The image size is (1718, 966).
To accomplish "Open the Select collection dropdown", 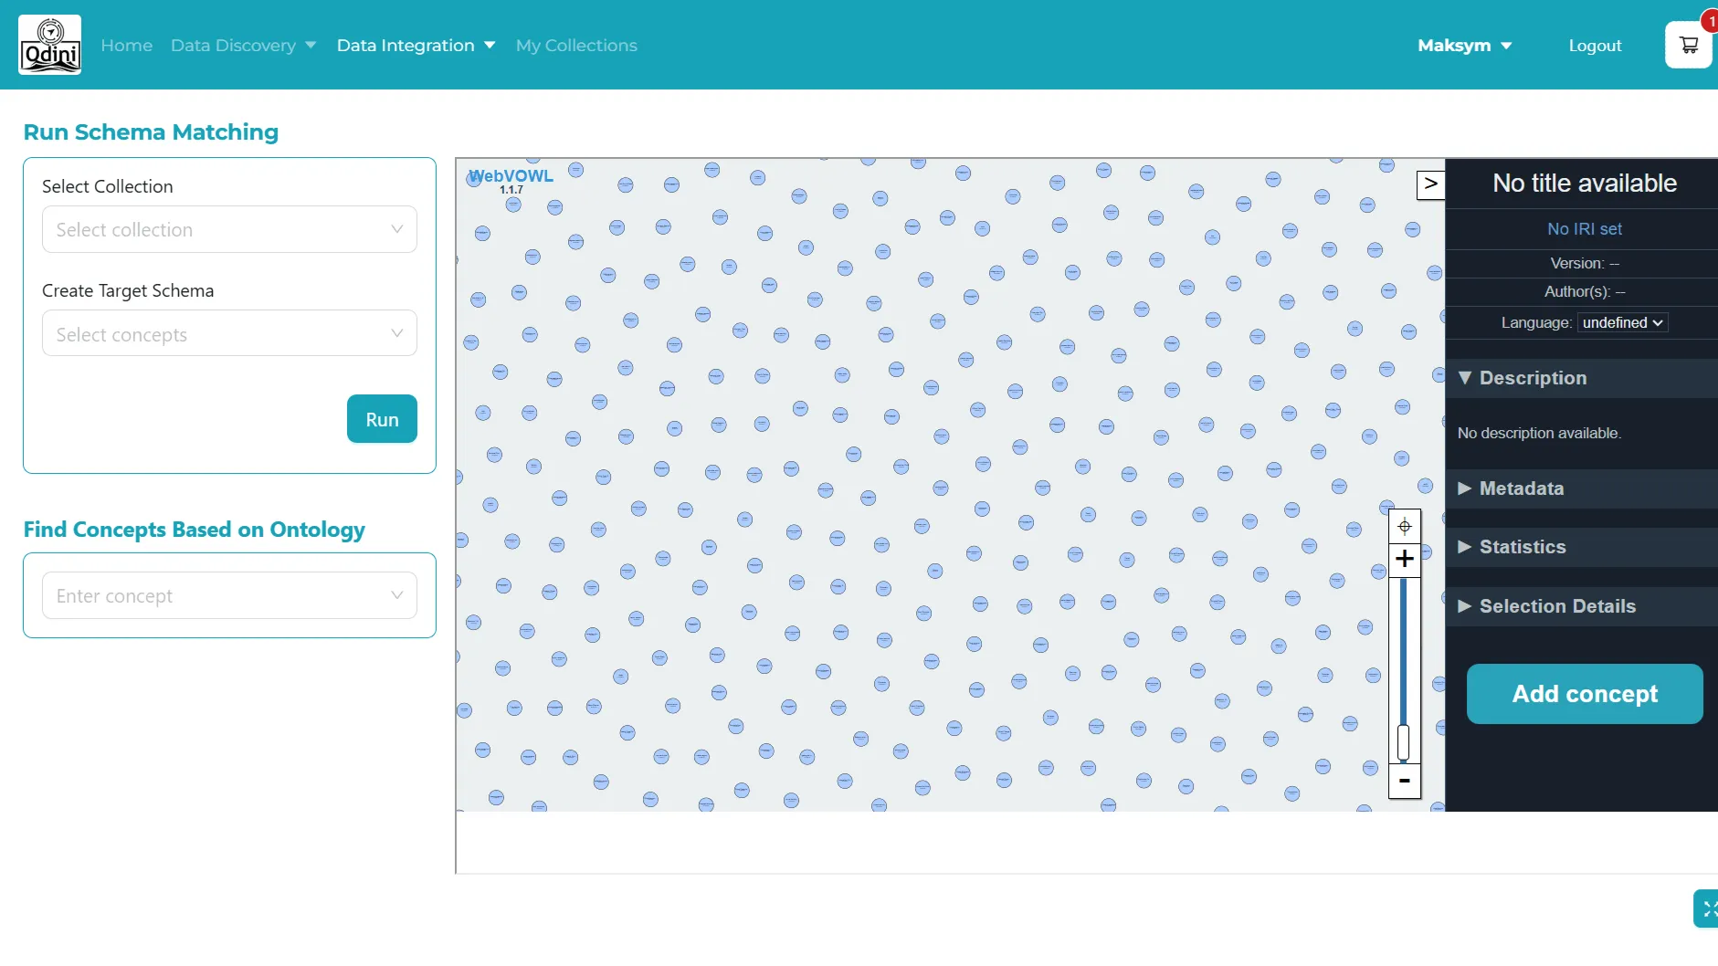I will [x=229, y=229].
